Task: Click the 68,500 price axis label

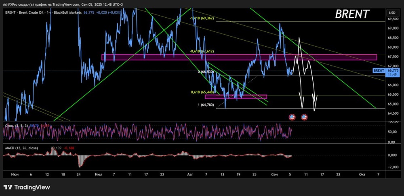Action: 393,38
